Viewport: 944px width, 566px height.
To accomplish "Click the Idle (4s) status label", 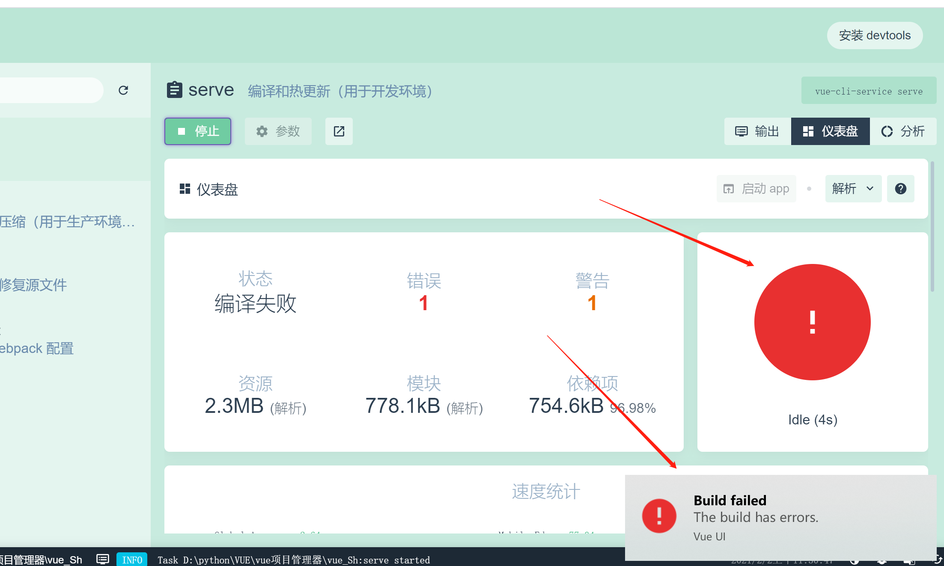I will pyautogui.click(x=813, y=420).
